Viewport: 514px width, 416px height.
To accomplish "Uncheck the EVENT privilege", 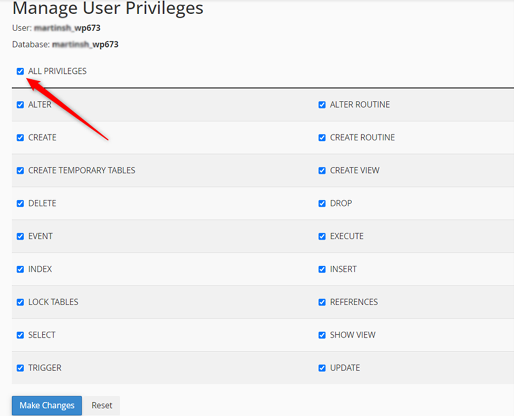I will click(20, 236).
